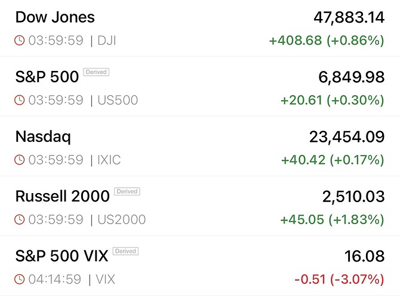400x298 pixels.
Task: Click the clock icon beside DJI timestamp
Action: pyautogui.click(x=20, y=41)
